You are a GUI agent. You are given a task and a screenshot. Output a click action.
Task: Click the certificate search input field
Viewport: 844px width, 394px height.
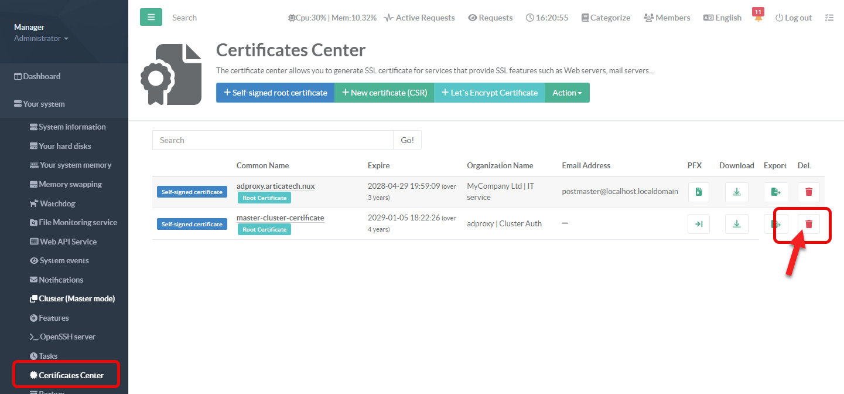[272, 140]
